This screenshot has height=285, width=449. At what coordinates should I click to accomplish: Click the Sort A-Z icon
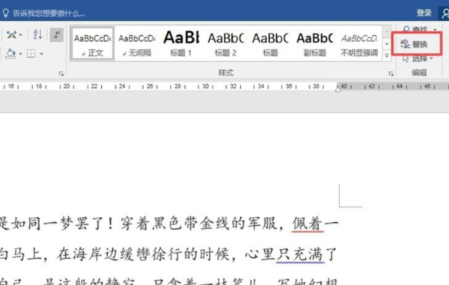pos(38,34)
